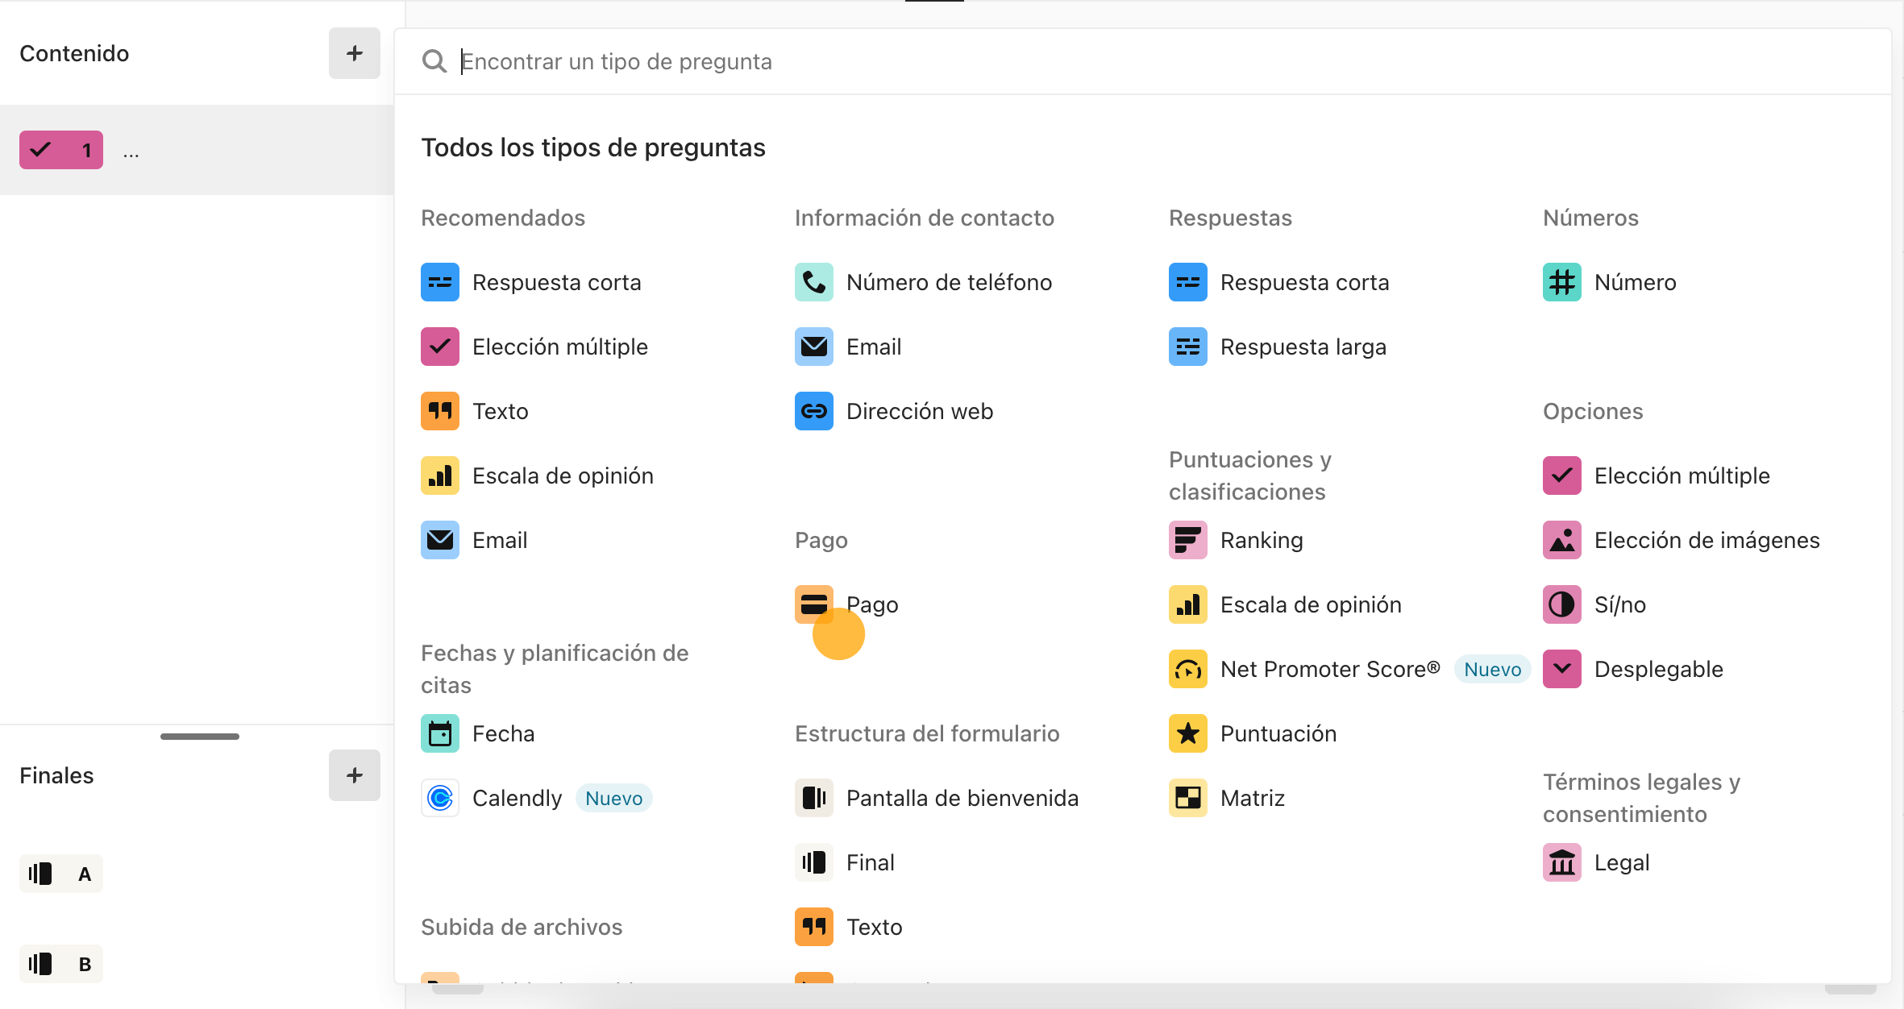Viewport: 1904px width, 1009px height.
Task: Select the Dirección web link icon
Action: [x=813, y=411]
